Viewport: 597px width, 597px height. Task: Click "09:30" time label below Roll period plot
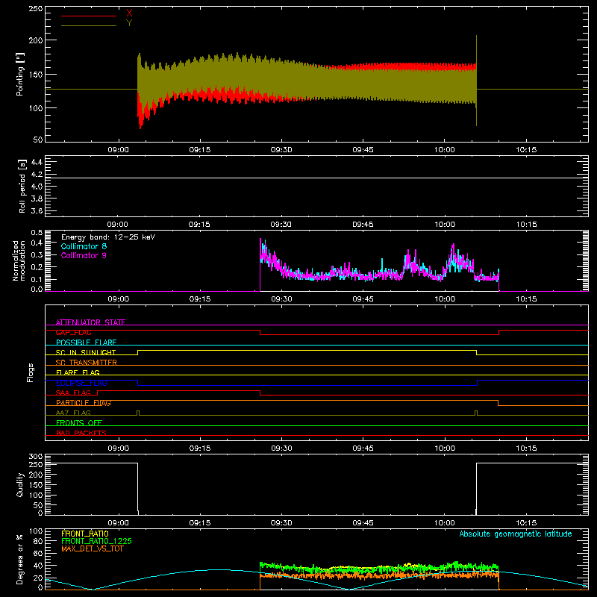click(x=281, y=225)
